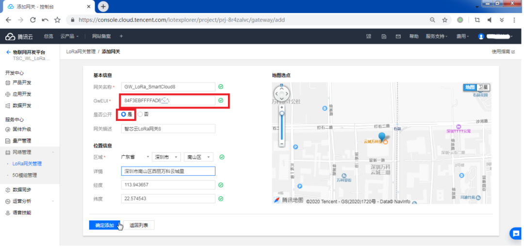
Task: Click the 纬度 latitude input field
Action: pos(168,198)
